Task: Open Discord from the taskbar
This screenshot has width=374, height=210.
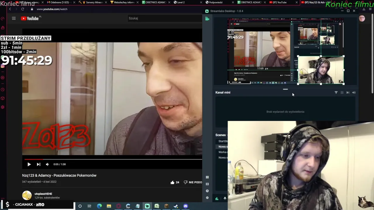Action: pos(185,206)
